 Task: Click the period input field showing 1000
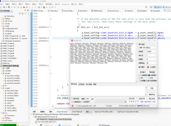(x=88, y=99)
